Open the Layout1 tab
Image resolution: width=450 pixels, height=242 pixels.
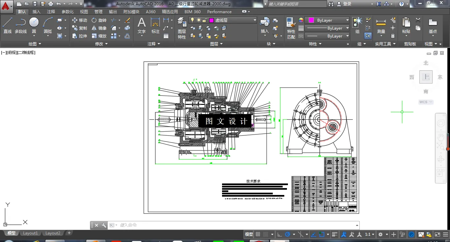pos(30,233)
